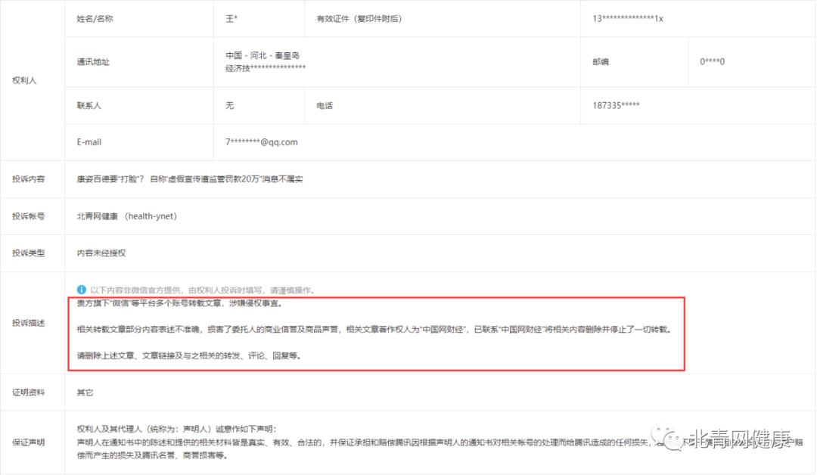Click the 有效证件(复印件附后) label
Image resolution: width=817 pixels, height=475 pixels.
pyautogui.click(x=359, y=19)
